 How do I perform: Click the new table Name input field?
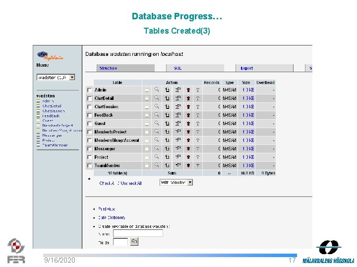coord(138,233)
